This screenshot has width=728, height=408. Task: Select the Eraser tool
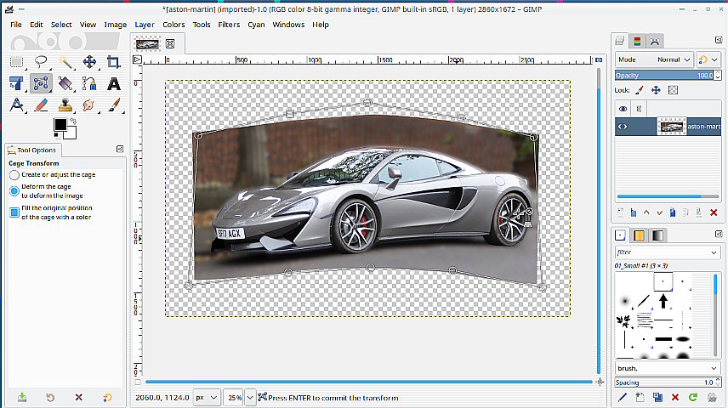41,105
